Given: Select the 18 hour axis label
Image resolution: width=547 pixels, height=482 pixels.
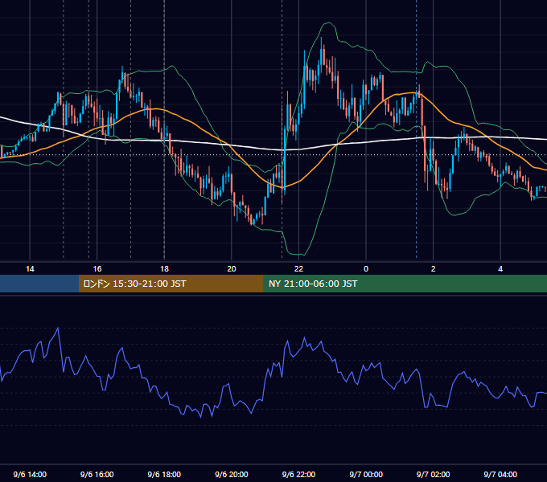Looking at the screenshot, I should coord(164,269).
